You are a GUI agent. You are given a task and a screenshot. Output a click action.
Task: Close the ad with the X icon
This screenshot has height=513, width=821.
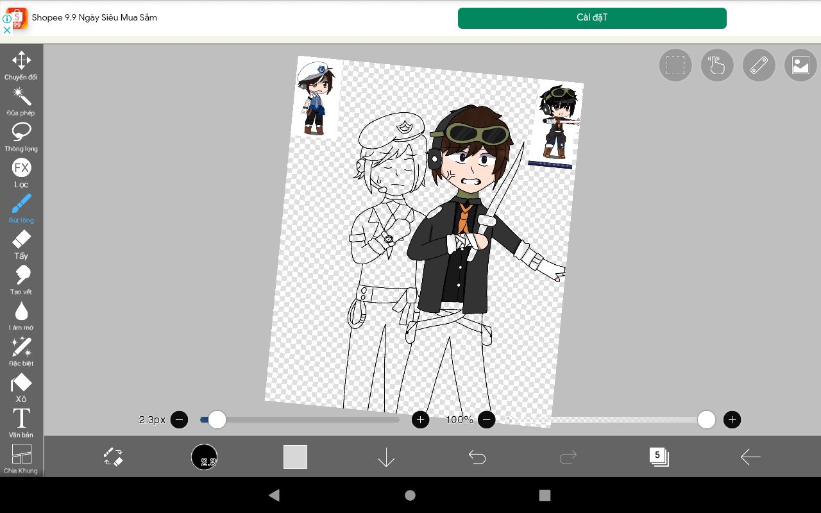[x=7, y=29]
